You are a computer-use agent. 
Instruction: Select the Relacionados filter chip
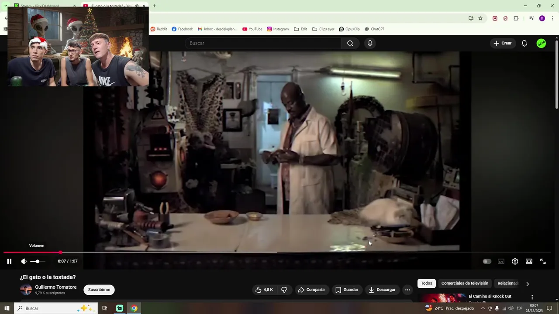(508, 283)
